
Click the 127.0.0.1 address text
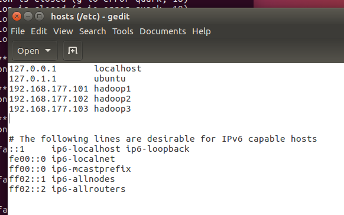click(x=33, y=69)
